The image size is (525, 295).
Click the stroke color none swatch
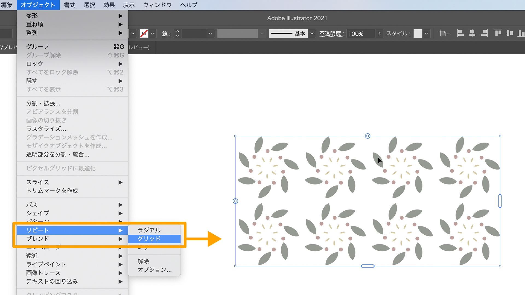pyautogui.click(x=144, y=33)
